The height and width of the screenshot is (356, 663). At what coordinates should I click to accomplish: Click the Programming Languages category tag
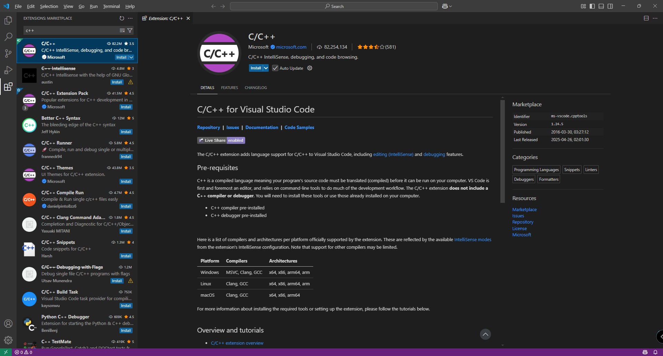click(536, 170)
